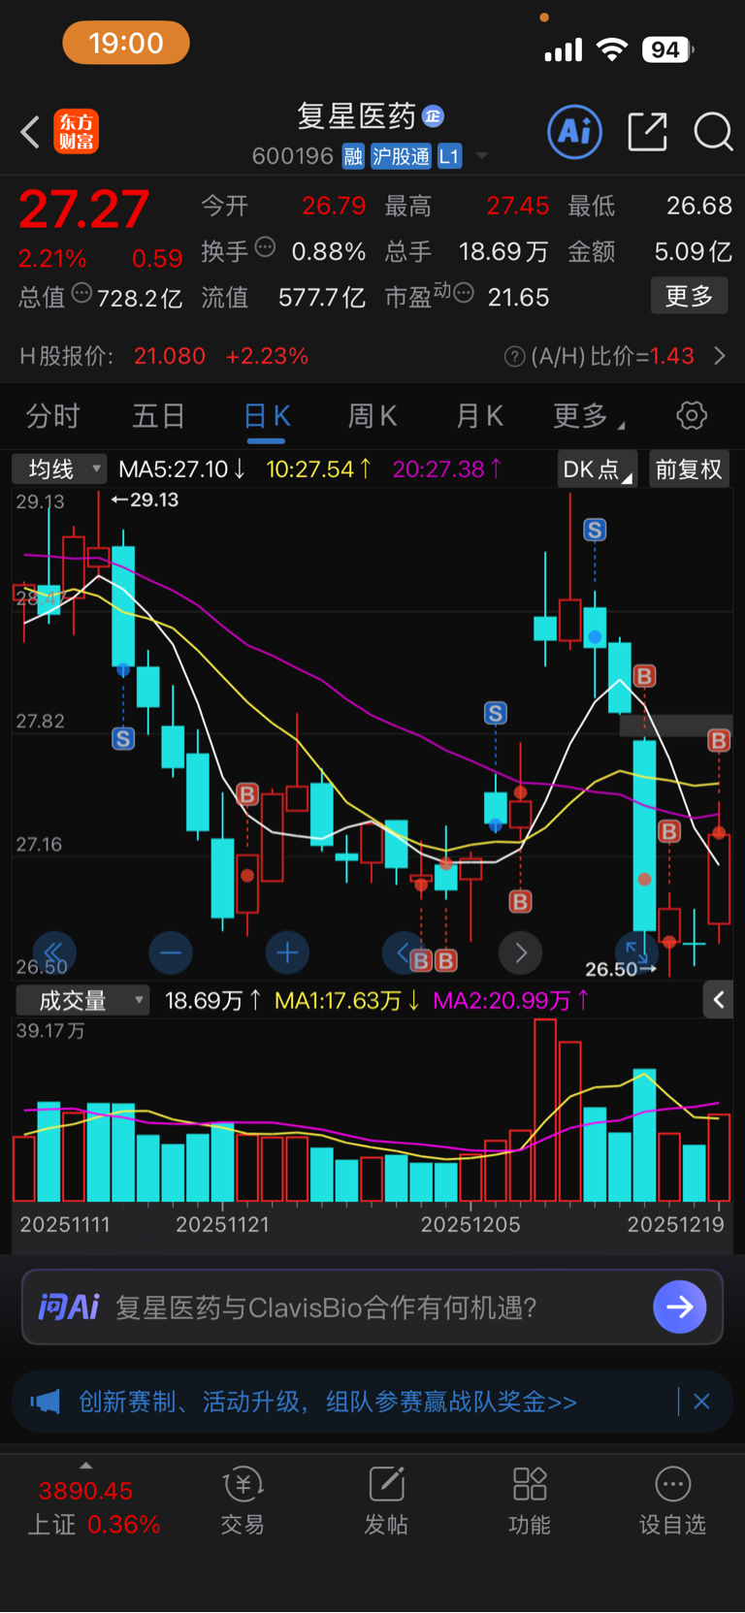Tap the 换手 info icon
Screen dimensions: 745x1613
point(265,247)
